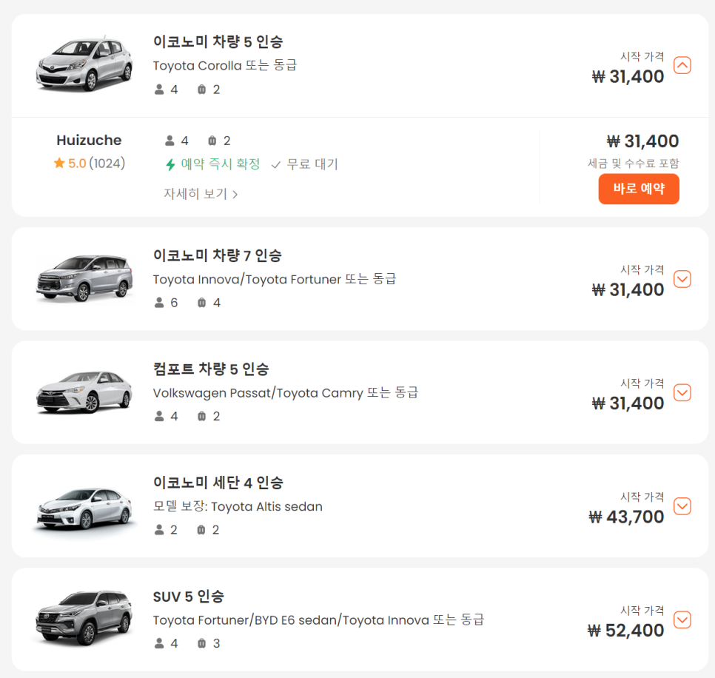Screen dimensions: 715x678
Task: Open the 자세히 보기 details link
Action: click(x=201, y=194)
